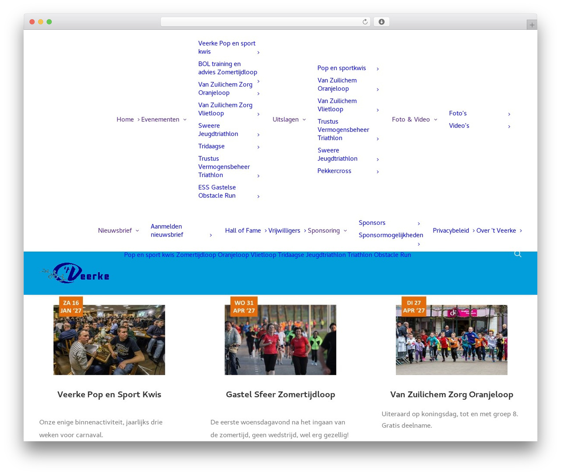Expand the Foto & Video dropdown chevron
Screen dimensions: 561x475
tap(435, 120)
